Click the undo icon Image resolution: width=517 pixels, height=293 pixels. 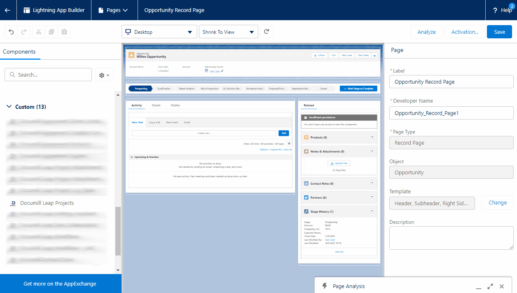pos(11,32)
